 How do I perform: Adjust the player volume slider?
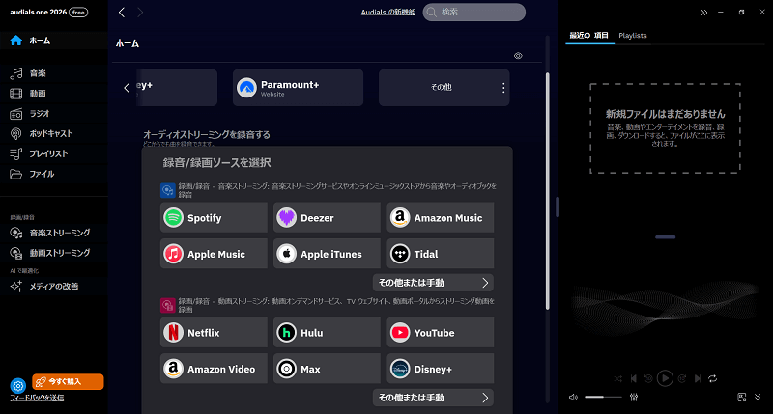603,397
